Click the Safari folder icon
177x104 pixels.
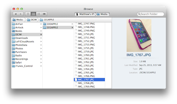(x=14, y=62)
